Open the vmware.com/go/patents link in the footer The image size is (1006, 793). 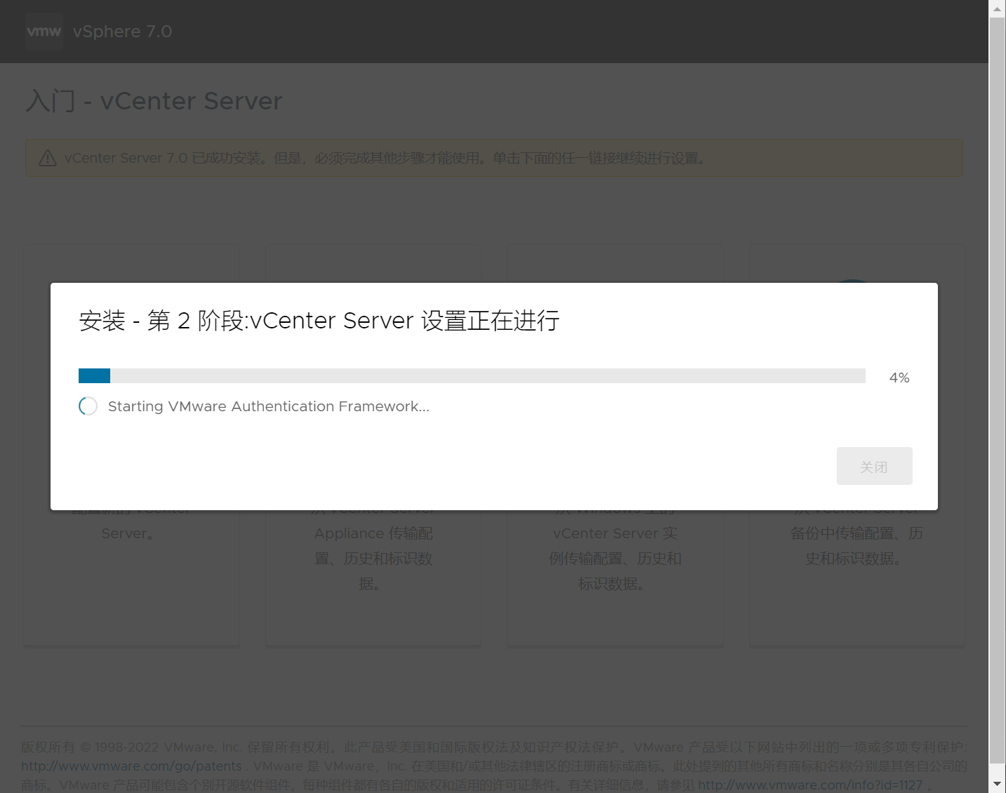[x=131, y=766]
